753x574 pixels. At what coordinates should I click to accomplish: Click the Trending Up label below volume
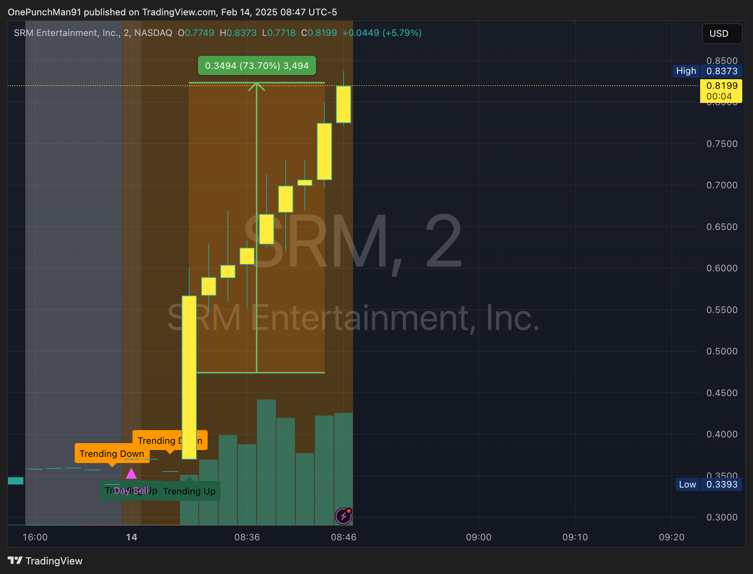coord(189,491)
